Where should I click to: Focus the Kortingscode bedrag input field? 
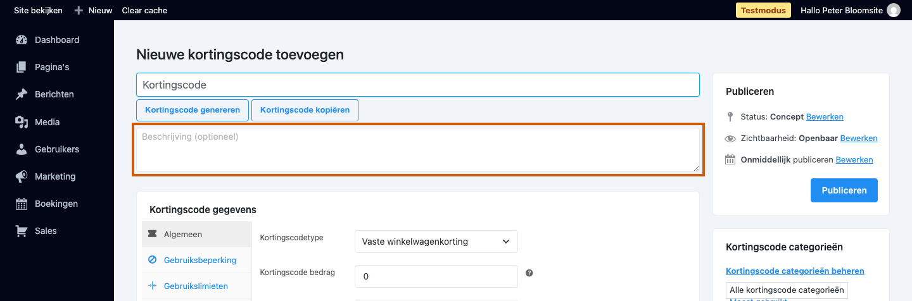click(x=436, y=276)
